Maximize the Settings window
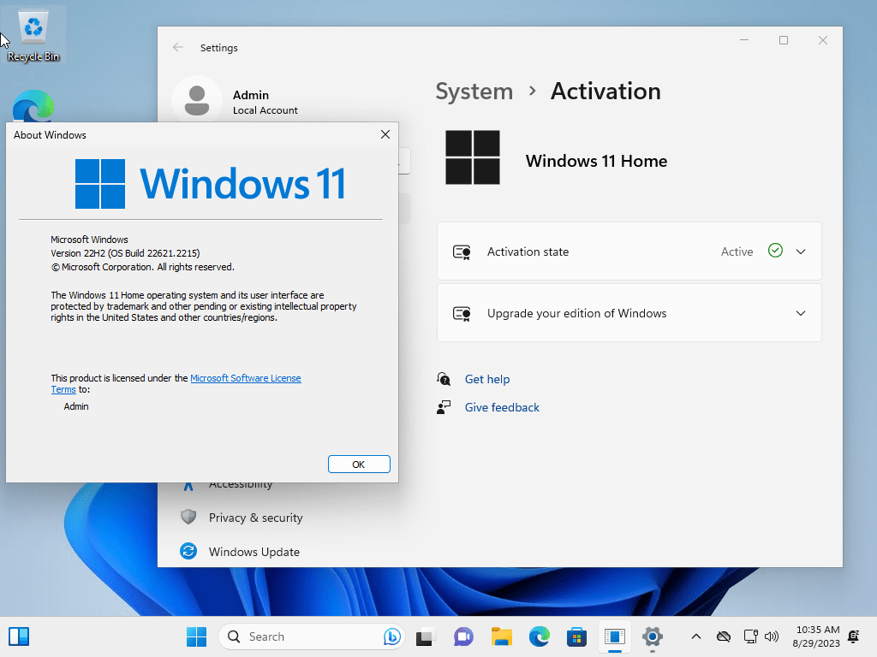The width and height of the screenshot is (877, 657). (784, 40)
